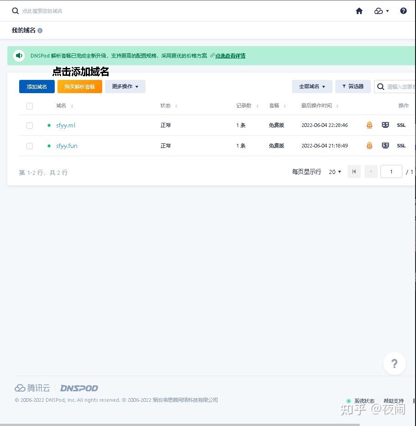Open rows-per-page 20 dropdown
This screenshot has height=426, width=416.
[335, 172]
